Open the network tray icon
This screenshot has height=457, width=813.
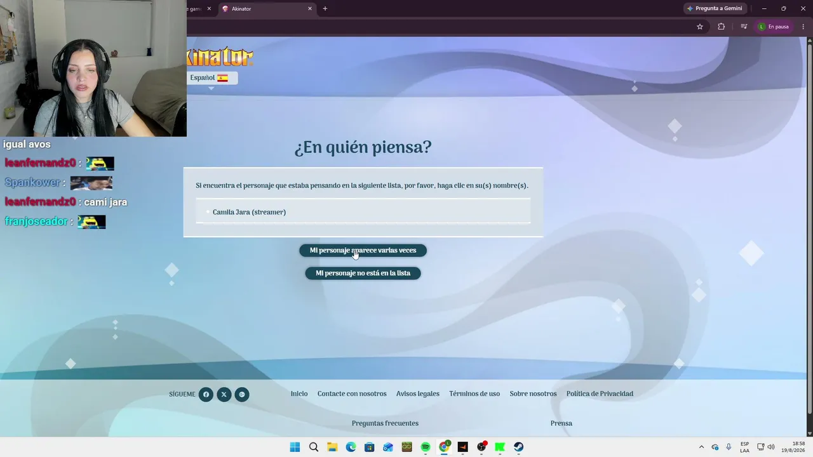point(760,447)
